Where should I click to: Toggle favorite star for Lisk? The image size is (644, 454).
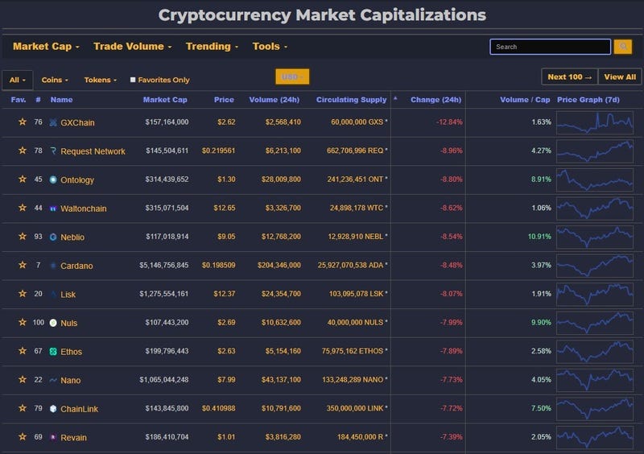(23, 295)
